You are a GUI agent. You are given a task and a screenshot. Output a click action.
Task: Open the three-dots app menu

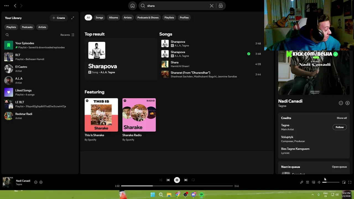[x=6, y=6]
